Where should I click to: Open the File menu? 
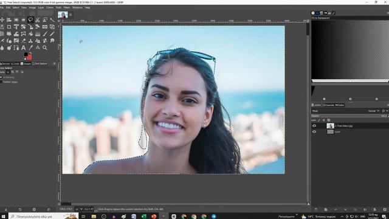pyautogui.click(x=2, y=7)
